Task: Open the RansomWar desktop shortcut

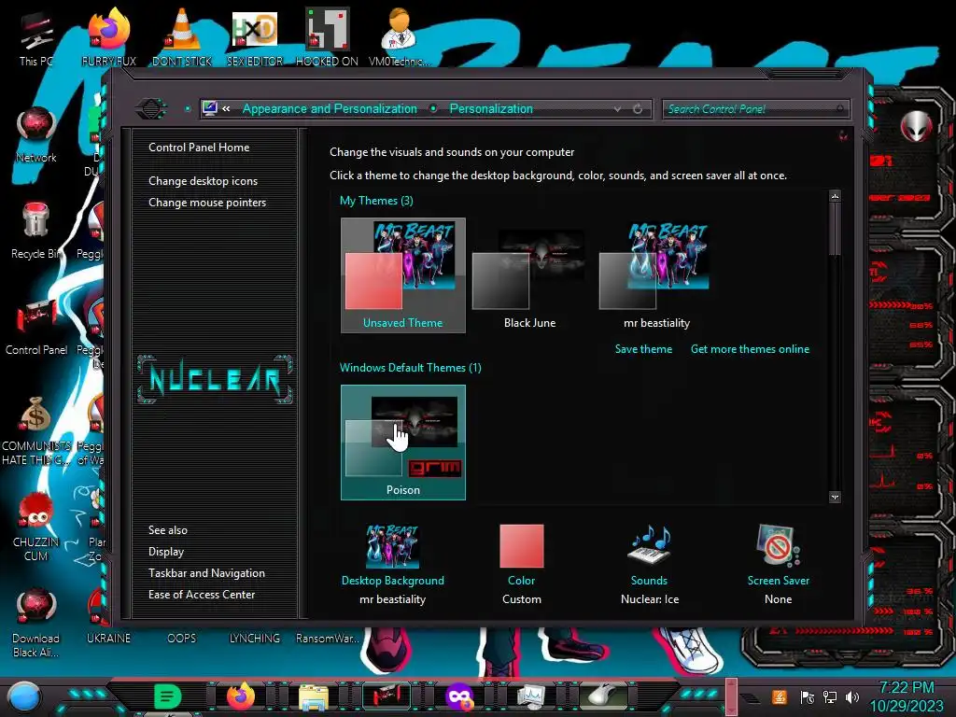Action: point(328,638)
